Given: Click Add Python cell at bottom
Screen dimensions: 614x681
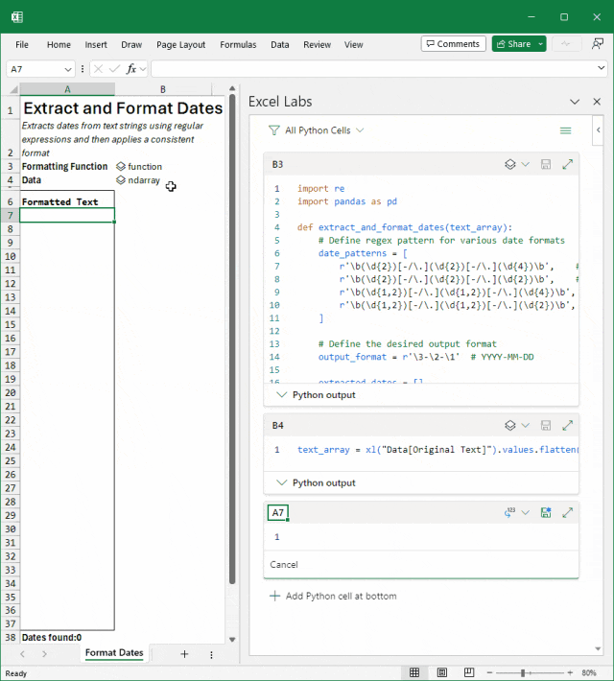Looking at the screenshot, I should pyautogui.click(x=333, y=596).
